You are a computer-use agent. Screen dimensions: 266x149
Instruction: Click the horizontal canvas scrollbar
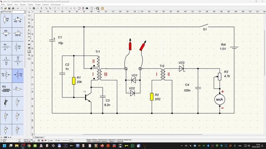[142, 135]
